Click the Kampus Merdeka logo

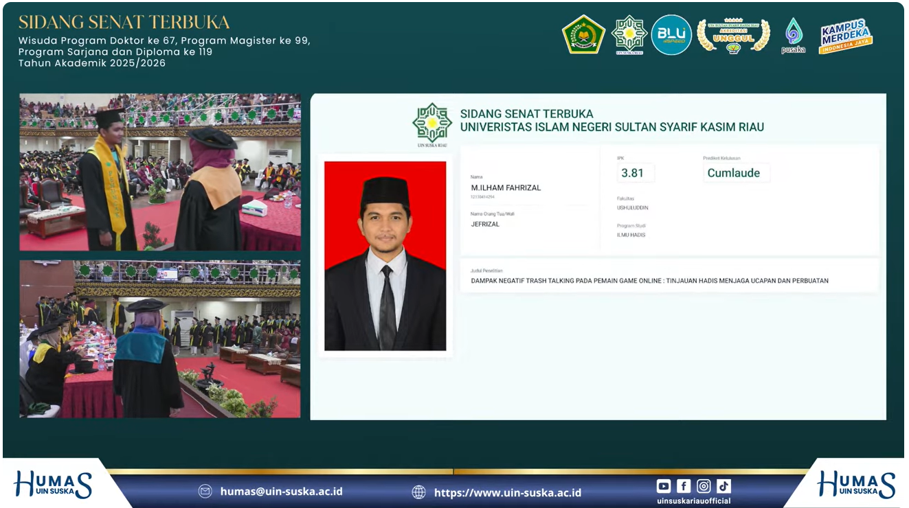tap(845, 36)
